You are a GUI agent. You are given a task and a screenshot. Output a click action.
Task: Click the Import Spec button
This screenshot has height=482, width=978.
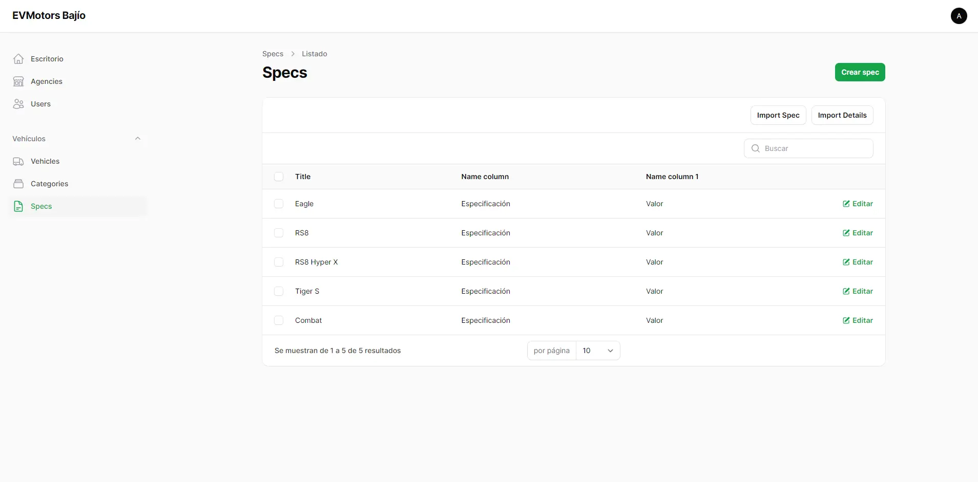[x=778, y=115]
